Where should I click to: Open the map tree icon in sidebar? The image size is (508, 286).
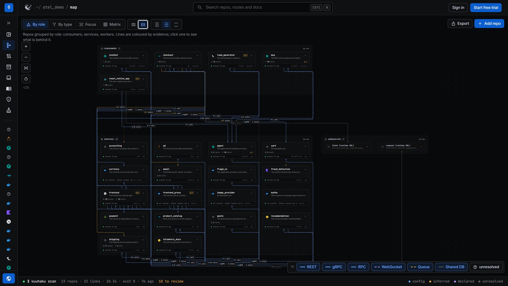point(9,45)
